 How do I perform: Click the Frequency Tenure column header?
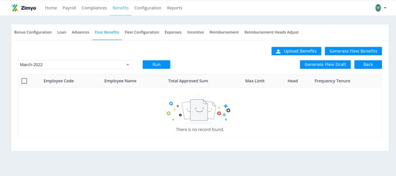[x=332, y=81]
